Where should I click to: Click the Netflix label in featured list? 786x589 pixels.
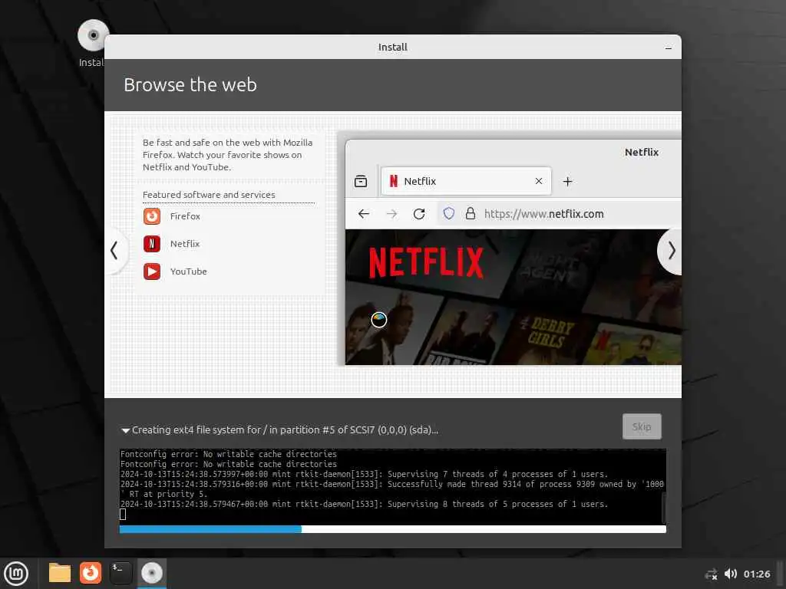185,244
